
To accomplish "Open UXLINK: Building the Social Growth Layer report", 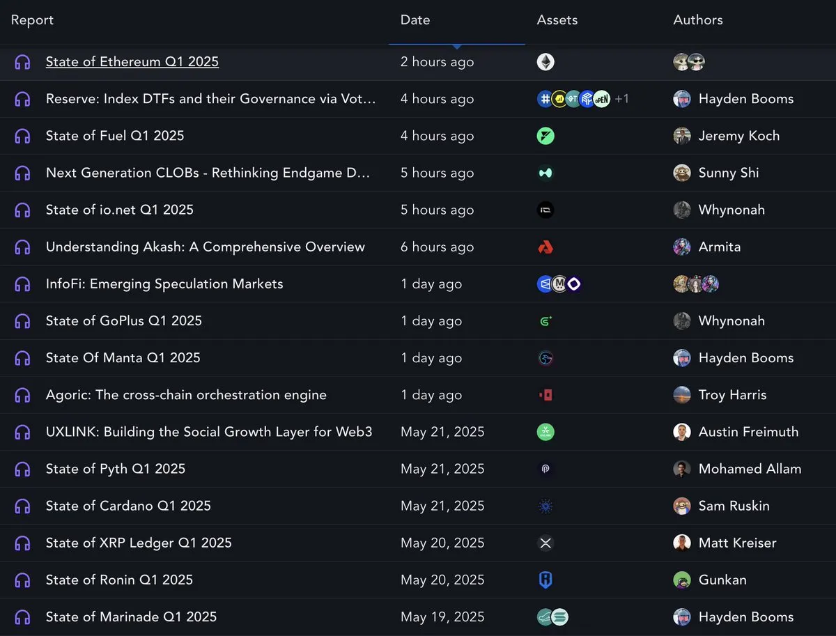I will pyautogui.click(x=209, y=432).
